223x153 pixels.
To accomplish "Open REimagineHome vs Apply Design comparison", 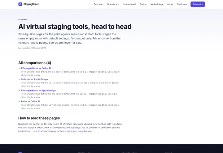I will pos(38,90).
